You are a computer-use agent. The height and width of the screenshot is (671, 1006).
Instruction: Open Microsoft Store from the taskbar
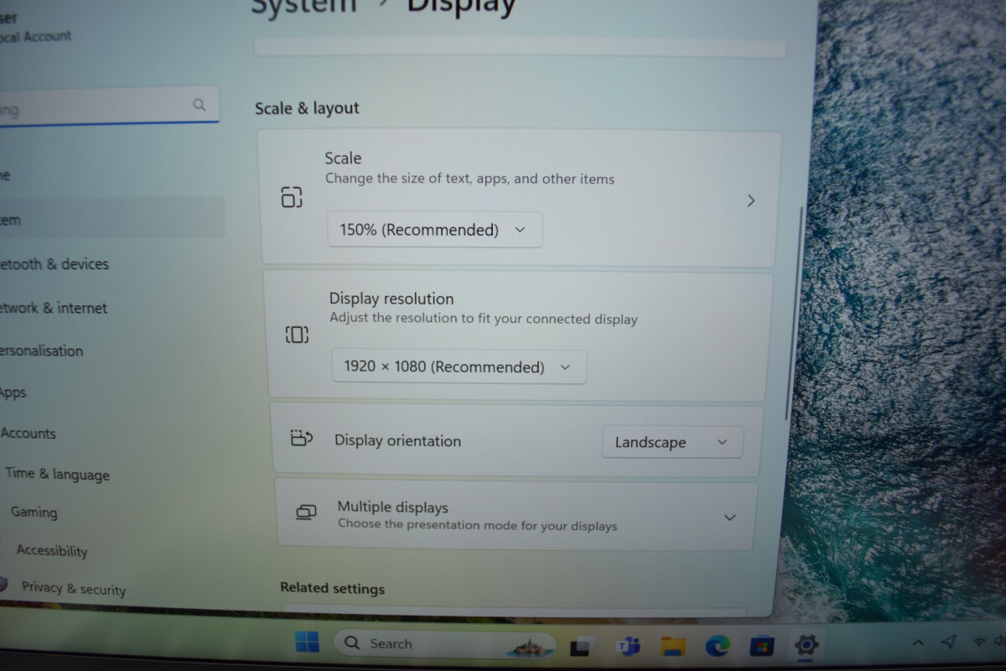click(761, 646)
